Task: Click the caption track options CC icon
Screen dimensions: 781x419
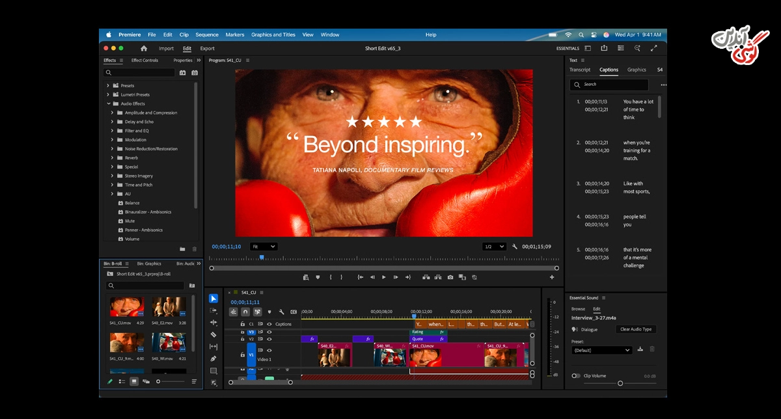Action: tap(294, 312)
